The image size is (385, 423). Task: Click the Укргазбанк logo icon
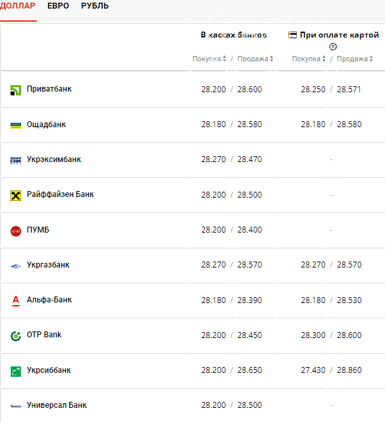pyautogui.click(x=16, y=266)
